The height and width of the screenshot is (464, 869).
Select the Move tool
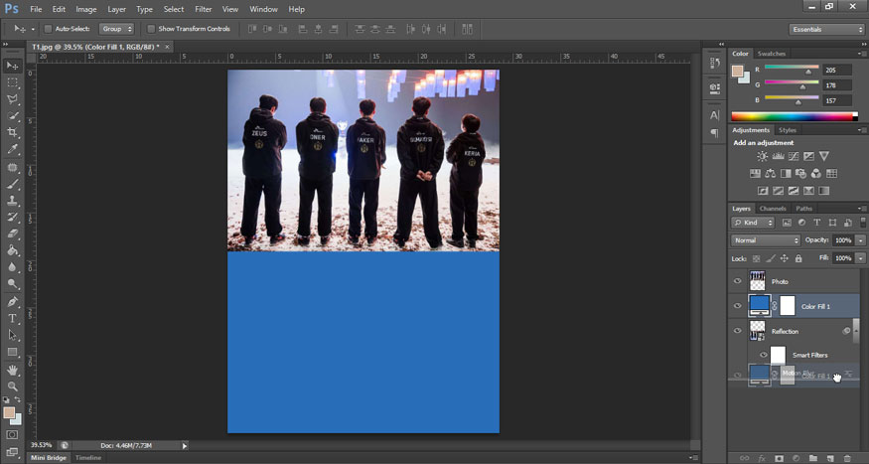coord(13,66)
